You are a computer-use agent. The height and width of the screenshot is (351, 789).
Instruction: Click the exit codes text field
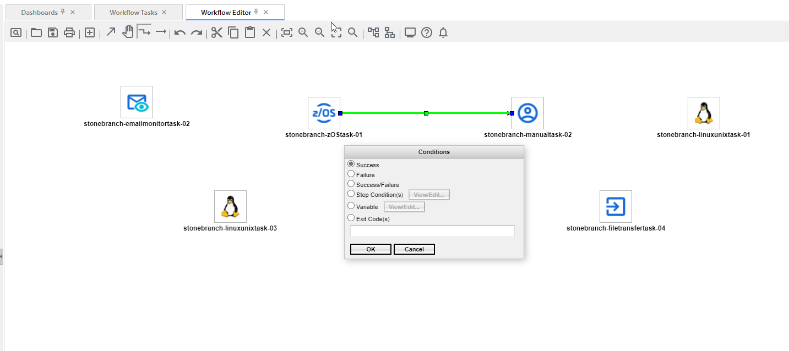(432, 231)
